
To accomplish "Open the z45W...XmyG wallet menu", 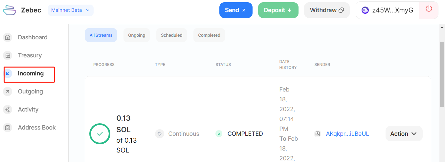I will [388, 10].
